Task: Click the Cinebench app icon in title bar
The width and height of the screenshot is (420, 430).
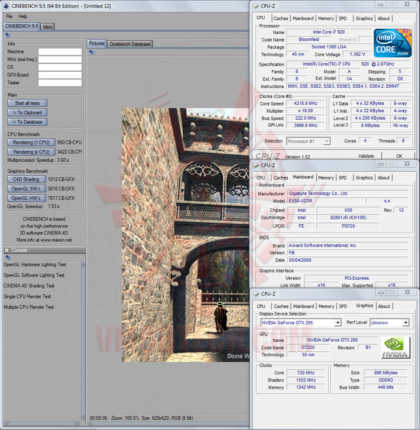Action: [x=5, y=6]
